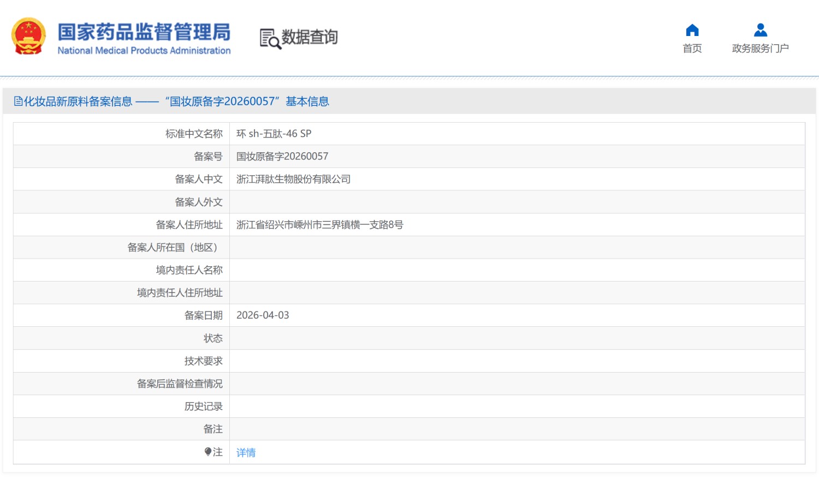This screenshot has height=479, width=819.
Task: Click the lightbulb icon beside 注
Action: pyautogui.click(x=208, y=452)
